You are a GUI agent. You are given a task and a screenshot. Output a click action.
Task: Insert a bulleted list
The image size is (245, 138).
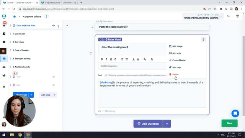click(127, 59)
